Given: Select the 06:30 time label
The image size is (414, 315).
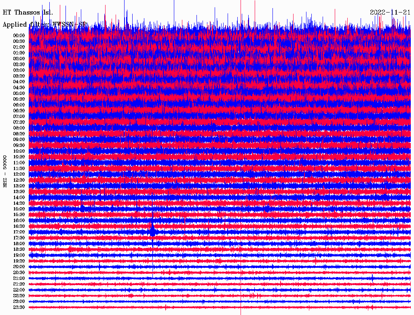Looking at the screenshot, I should [19, 111].
